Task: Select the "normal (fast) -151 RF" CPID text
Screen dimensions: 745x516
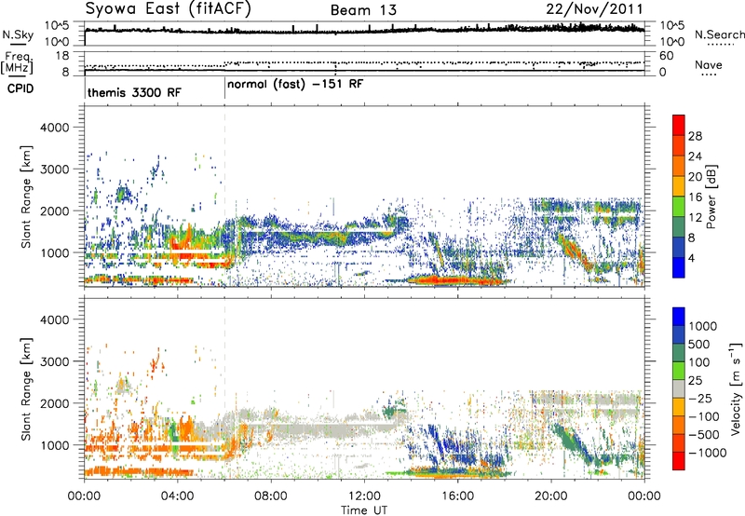Action: tap(295, 85)
